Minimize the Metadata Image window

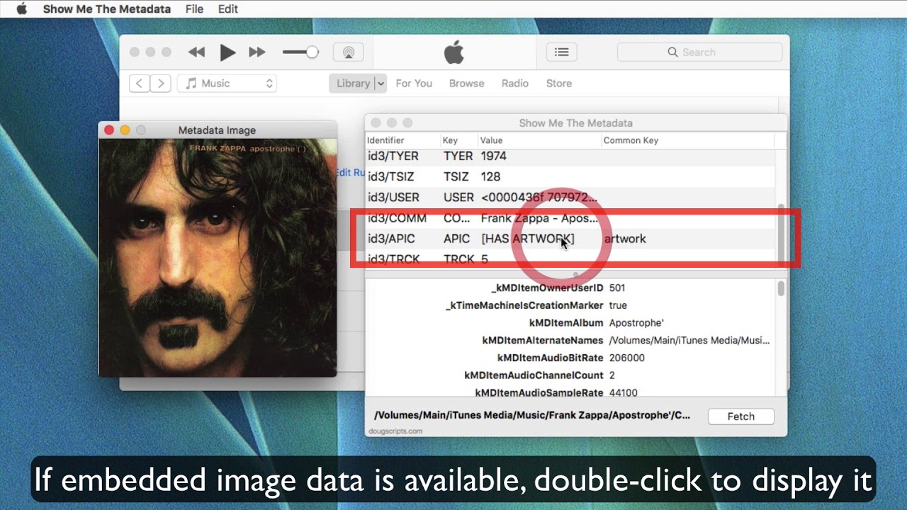click(125, 130)
